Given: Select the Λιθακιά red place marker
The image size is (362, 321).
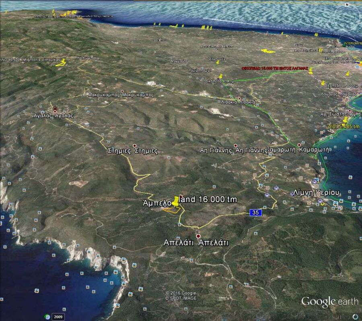Looking at the screenshot, I should 239,98.
